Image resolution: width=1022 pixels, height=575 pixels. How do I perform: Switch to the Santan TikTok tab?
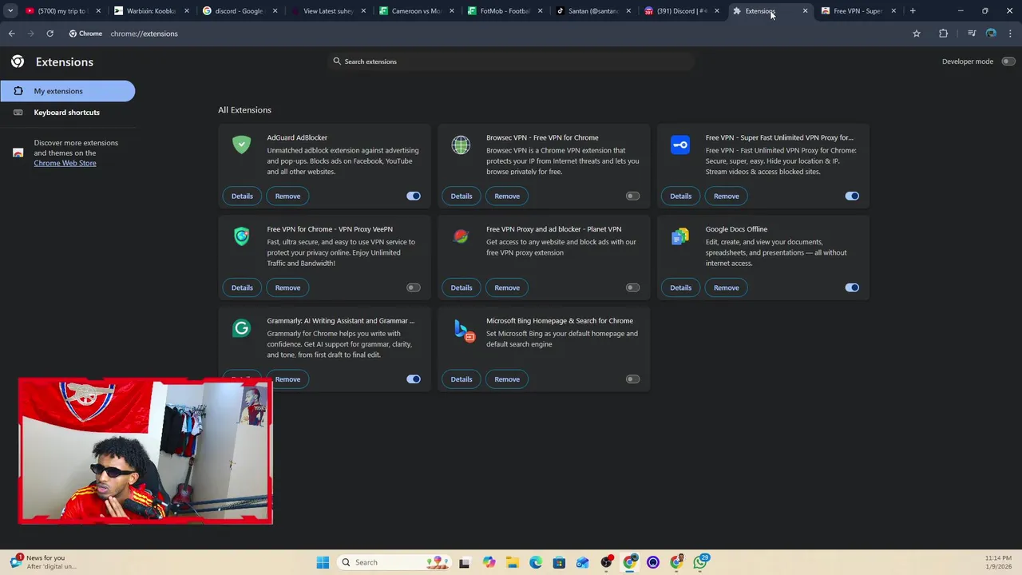point(592,11)
